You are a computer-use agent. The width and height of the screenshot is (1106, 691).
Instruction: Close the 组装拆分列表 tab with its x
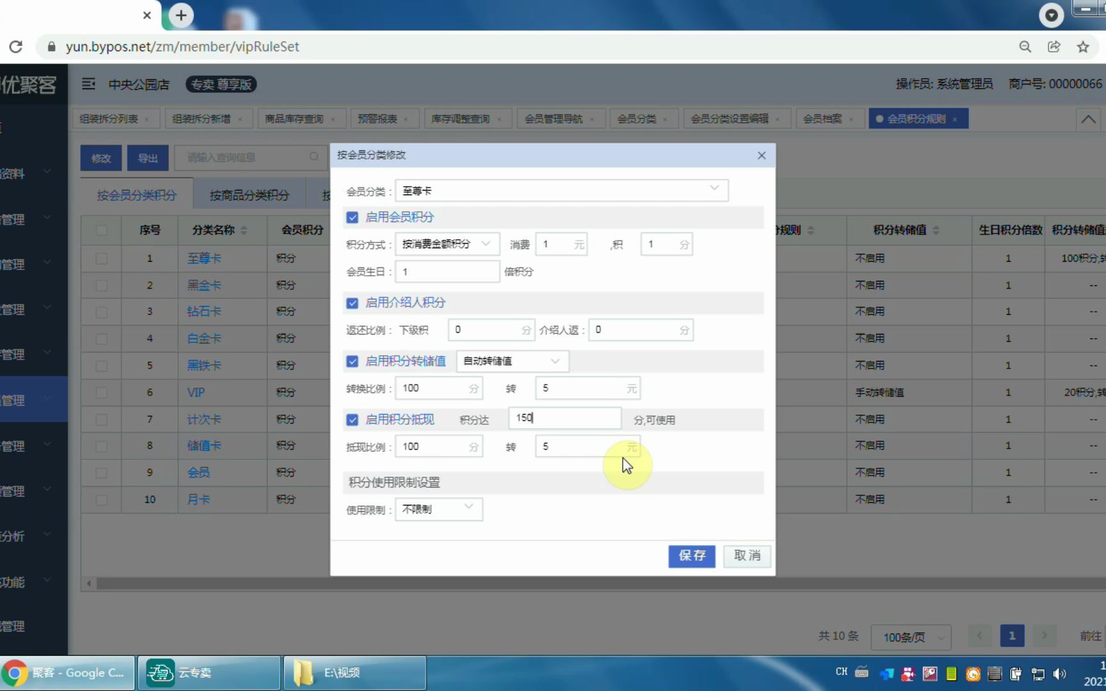[147, 119]
